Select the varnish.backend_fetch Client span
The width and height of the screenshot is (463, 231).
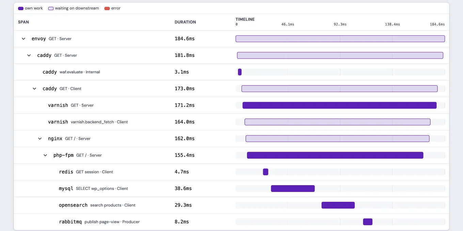coord(88,122)
